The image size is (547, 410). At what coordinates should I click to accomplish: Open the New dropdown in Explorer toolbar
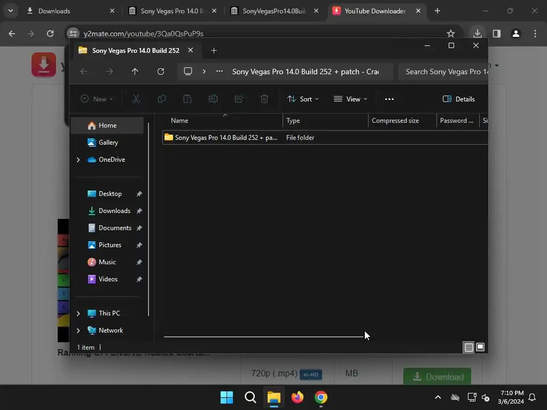click(x=97, y=99)
